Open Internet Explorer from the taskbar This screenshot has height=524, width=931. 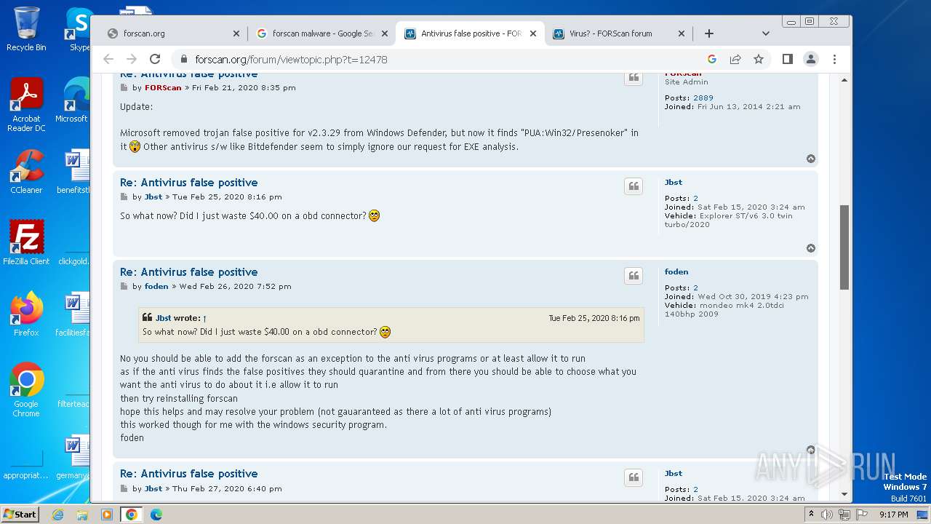coord(57,515)
